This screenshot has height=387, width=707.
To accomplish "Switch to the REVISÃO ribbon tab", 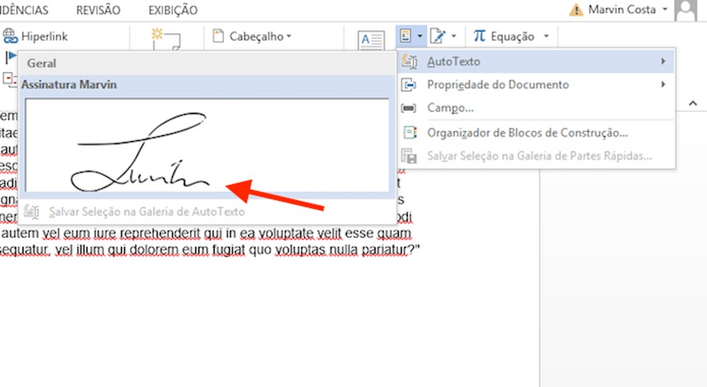I will 98,10.
